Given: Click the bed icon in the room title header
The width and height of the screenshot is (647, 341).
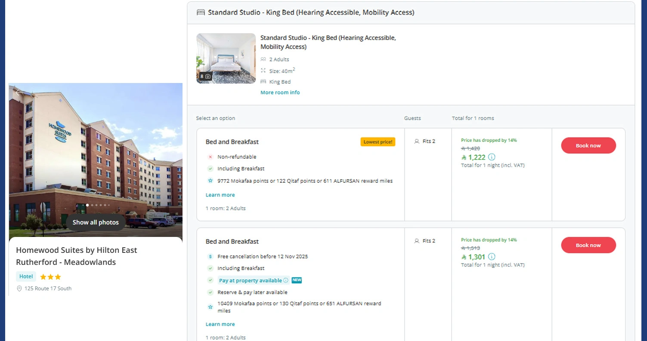Looking at the screenshot, I should point(200,12).
